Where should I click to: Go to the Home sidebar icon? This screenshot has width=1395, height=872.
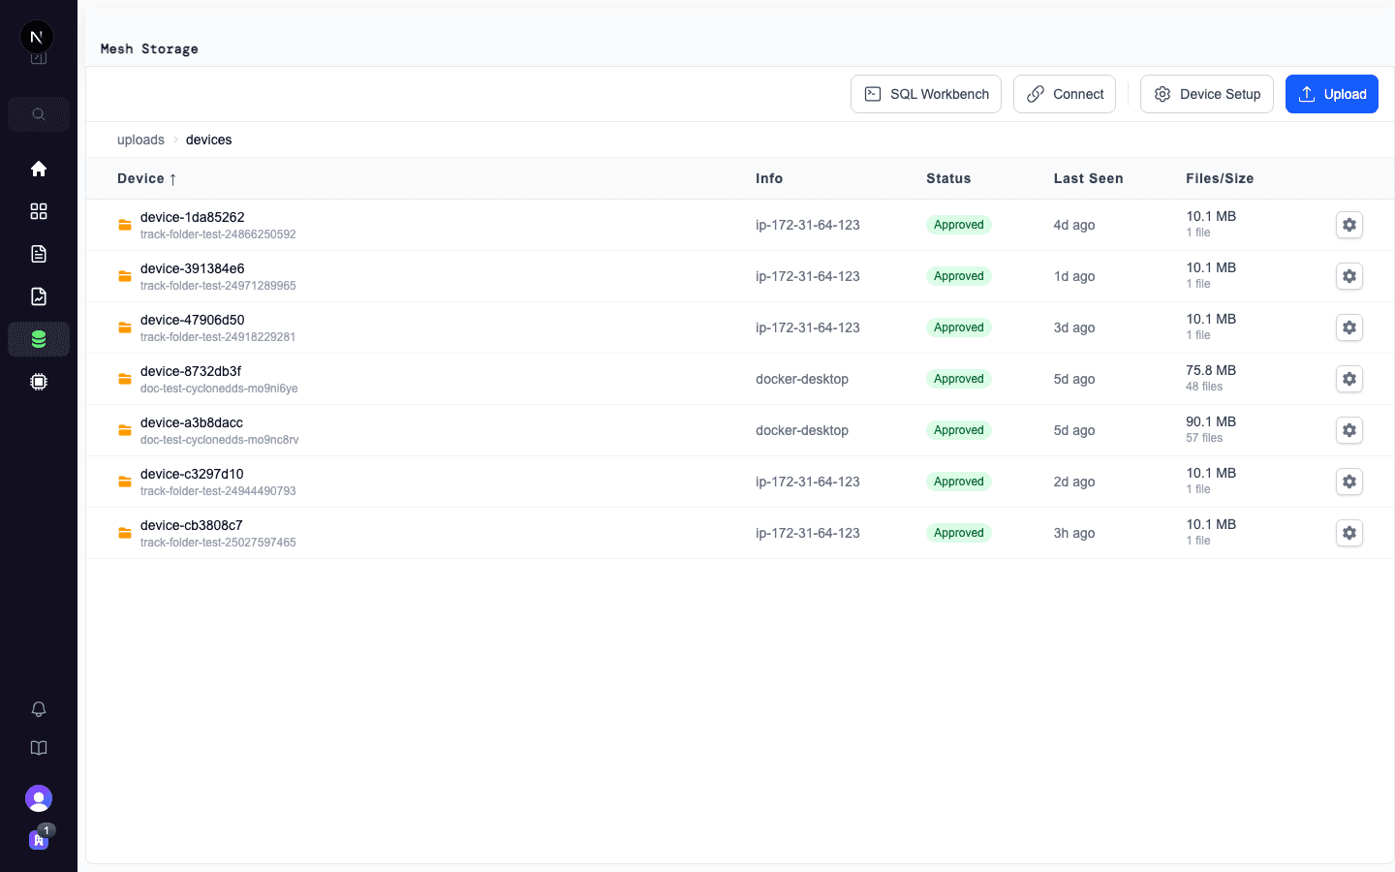(x=39, y=169)
